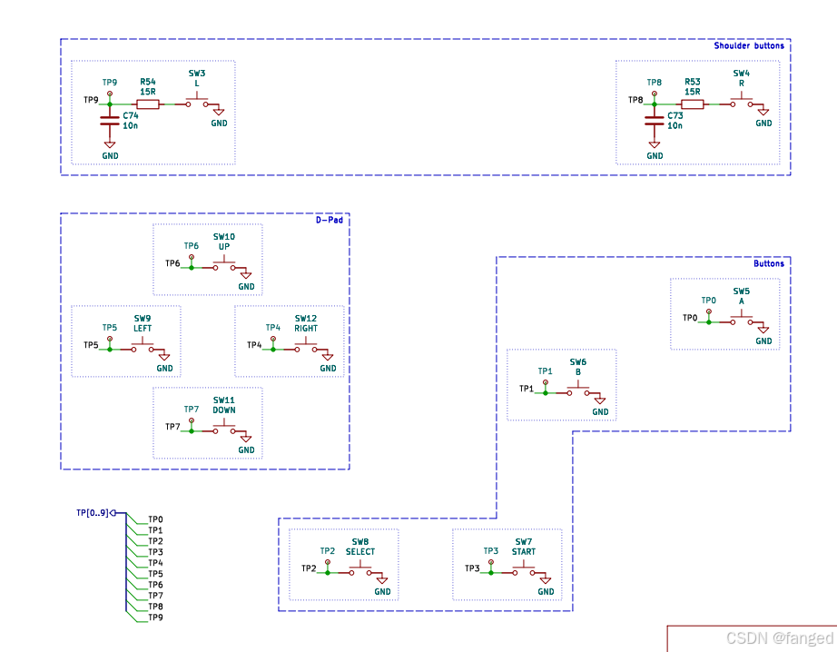This screenshot has width=837, height=652.
Task: Click the '15R' value of R53
Action: [x=693, y=92]
